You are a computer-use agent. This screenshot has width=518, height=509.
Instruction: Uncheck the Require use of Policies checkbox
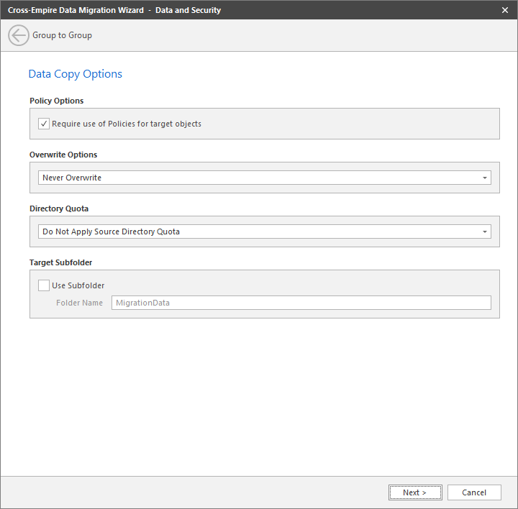[x=44, y=124]
